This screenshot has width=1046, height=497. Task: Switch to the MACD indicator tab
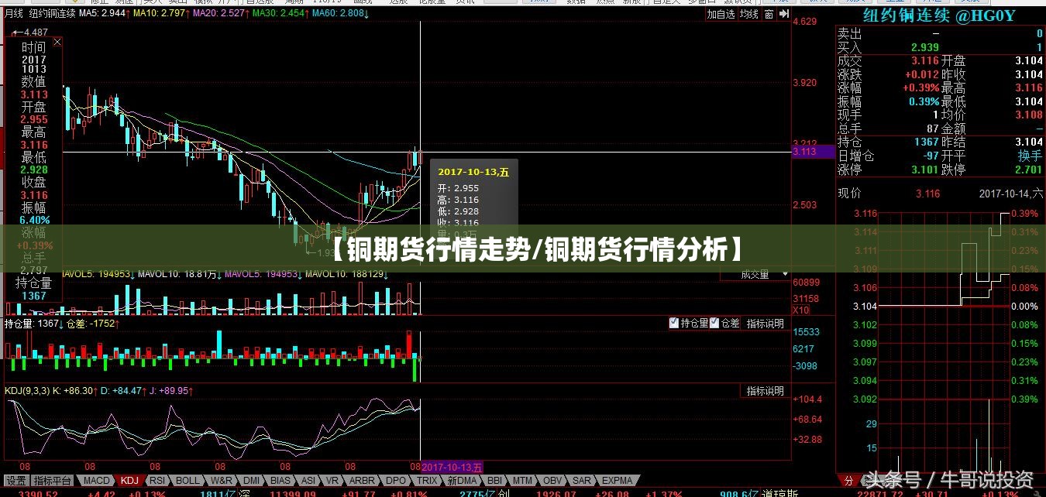pyautogui.click(x=97, y=481)
